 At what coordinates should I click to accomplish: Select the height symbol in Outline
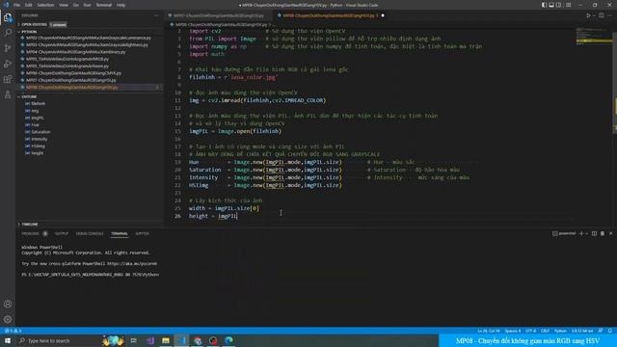coord(37,153)
